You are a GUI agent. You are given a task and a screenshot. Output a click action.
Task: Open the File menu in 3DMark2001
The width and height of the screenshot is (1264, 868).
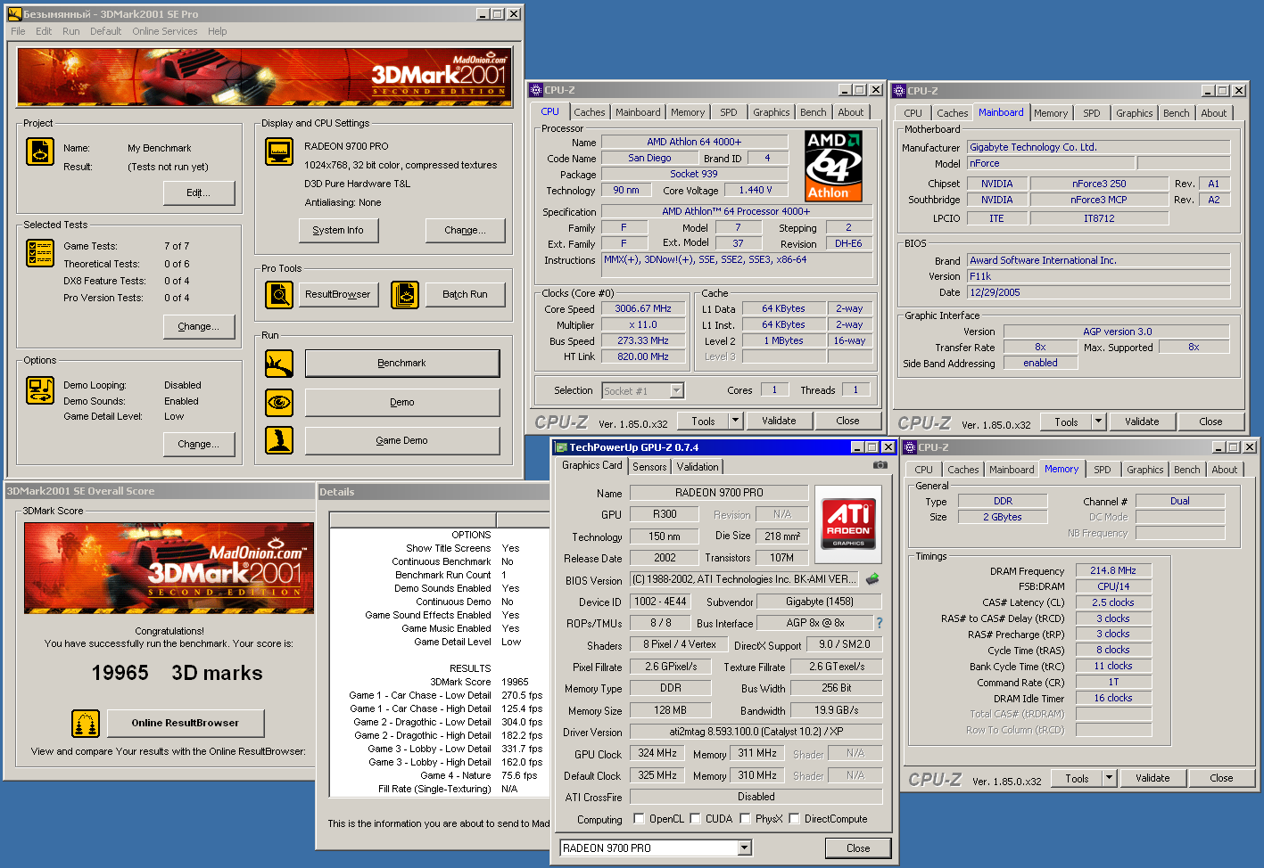(x=18, y=31)
